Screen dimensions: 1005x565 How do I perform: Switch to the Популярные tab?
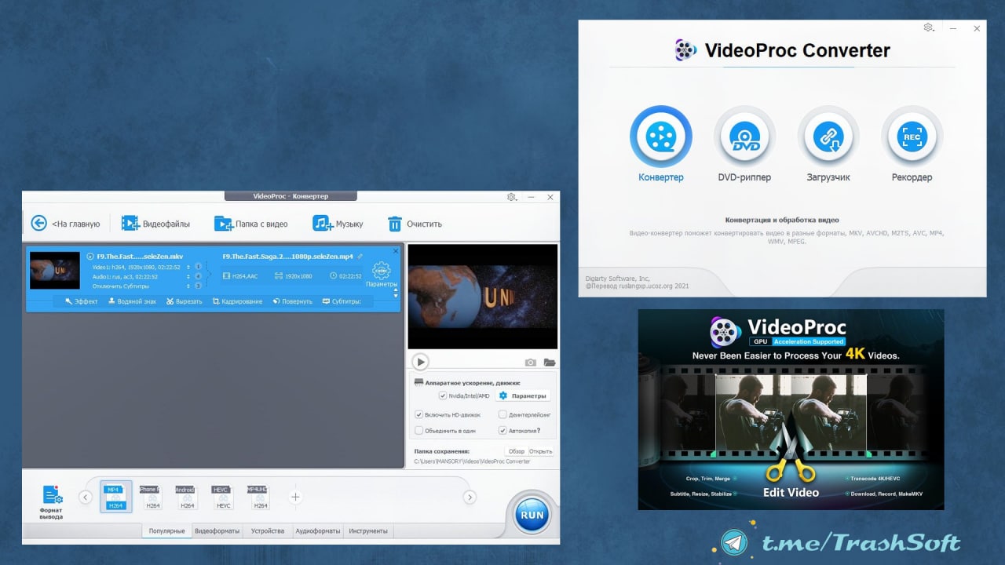pos(166,531)
